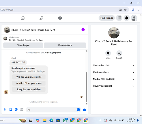The width and height of the screenshot is (142, 124).
Task: Open the network Wi-Fi tray icon
Action: click(x=115, y=120)
